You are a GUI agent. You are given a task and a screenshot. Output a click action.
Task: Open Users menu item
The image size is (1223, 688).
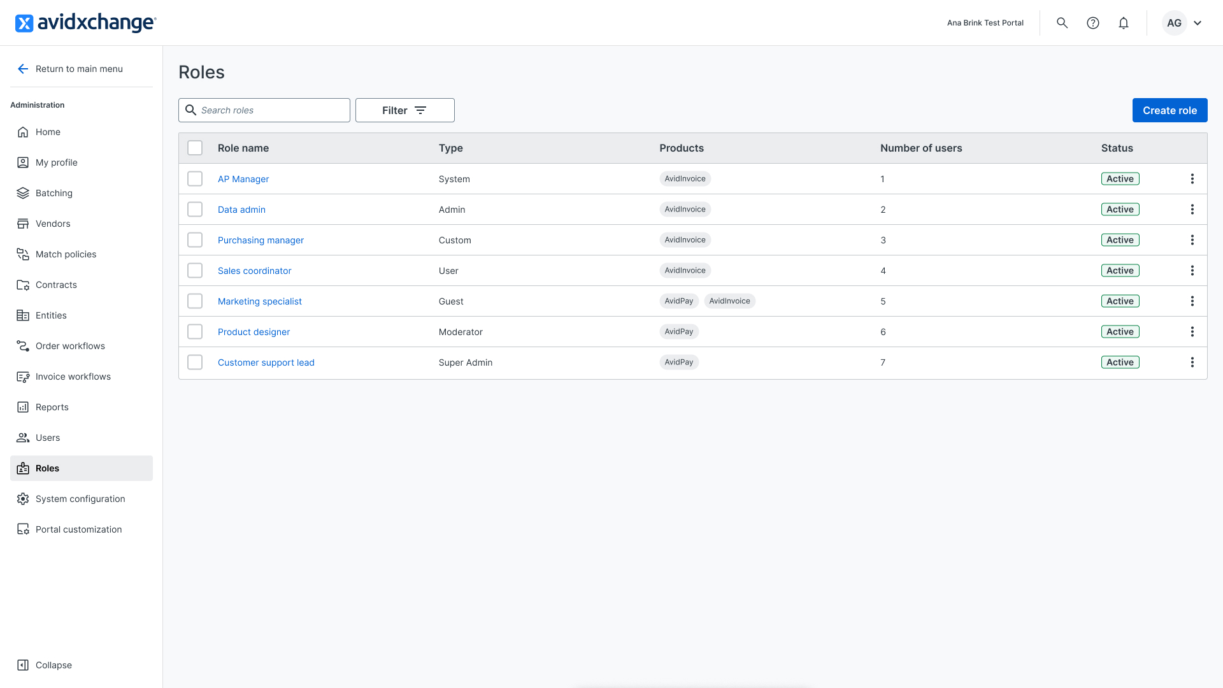[82, 438]
